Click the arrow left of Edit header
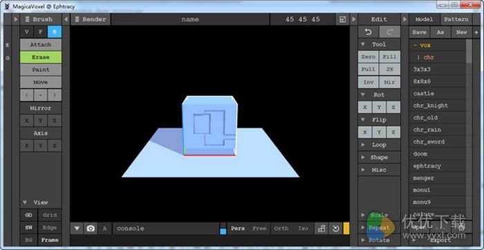The width and height of the screenshot is (484, 250). pyautogui.click(x=354, y=19)
